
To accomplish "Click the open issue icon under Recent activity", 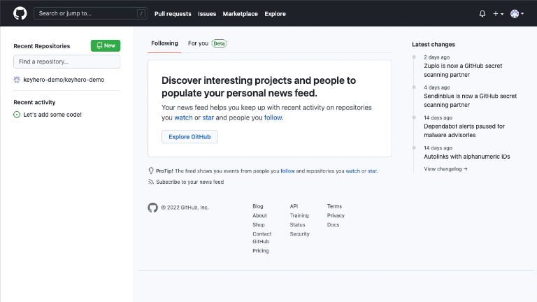I will (x=17, y=115).
